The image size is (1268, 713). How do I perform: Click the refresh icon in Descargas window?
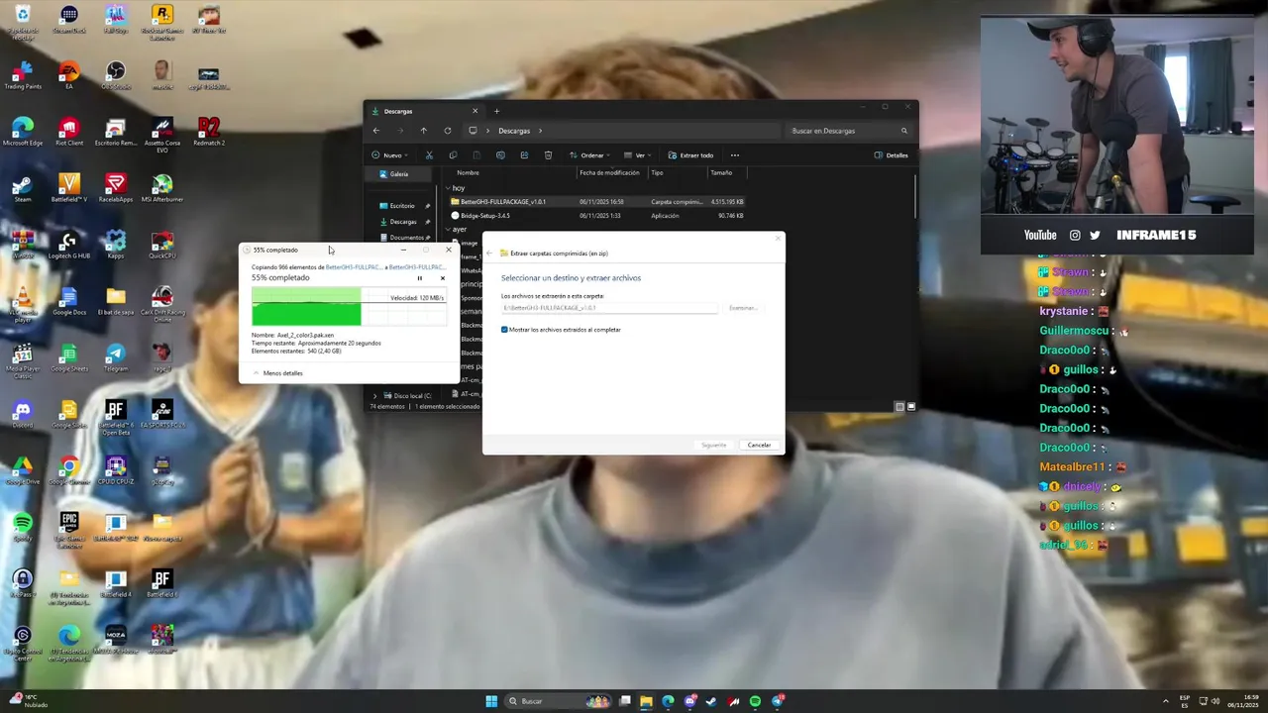tap(448, 131)
